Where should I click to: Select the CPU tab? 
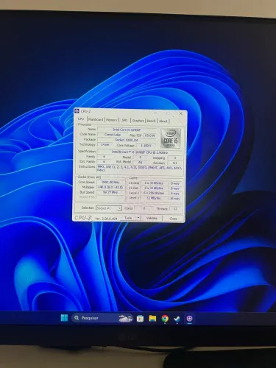81,118
